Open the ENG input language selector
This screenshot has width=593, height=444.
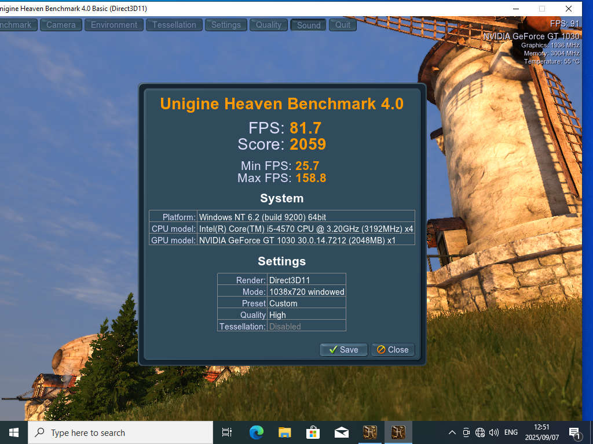point(511,432)
